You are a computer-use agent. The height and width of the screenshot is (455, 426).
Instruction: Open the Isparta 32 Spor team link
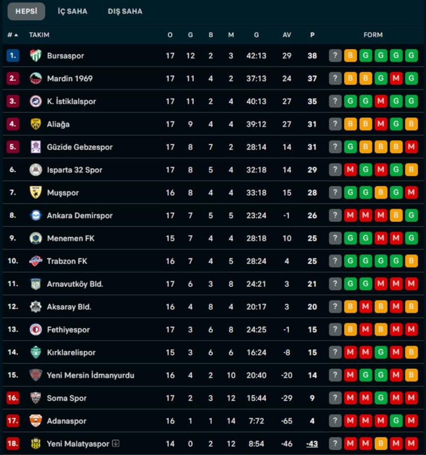coord(75,170)
